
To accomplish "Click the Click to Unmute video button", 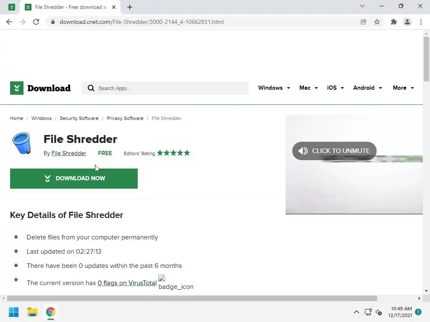I will click(x=334, y=151).
